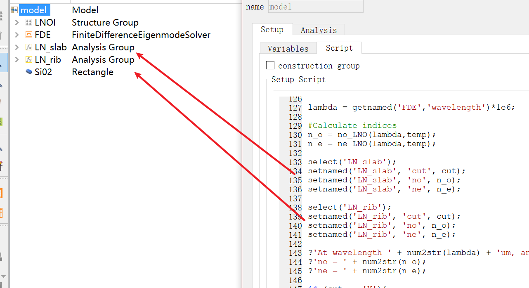Click 'FiniteDifferenceEigenmodeSolver' type text

141,35
